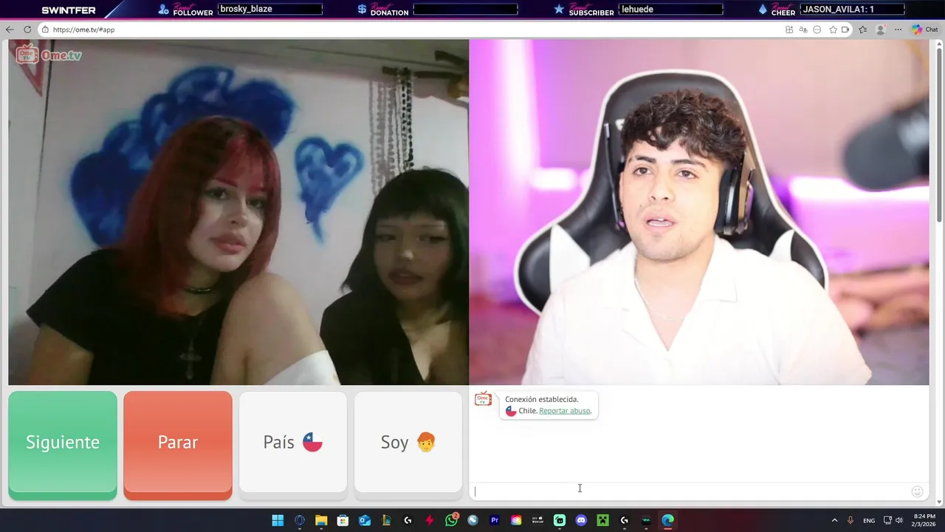Open the favorites list
The height and width of the screenshot is (532, 945).
[862, 30]
